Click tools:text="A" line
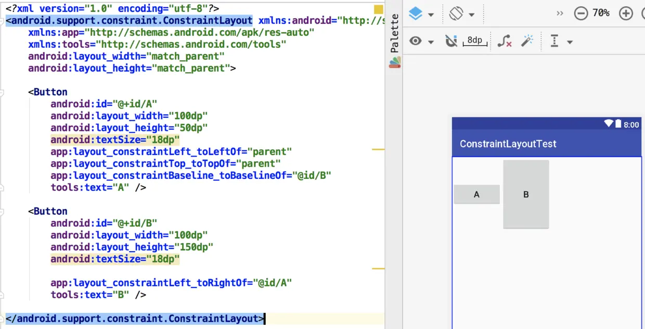 pyautogui.click(x=98, y=188)
